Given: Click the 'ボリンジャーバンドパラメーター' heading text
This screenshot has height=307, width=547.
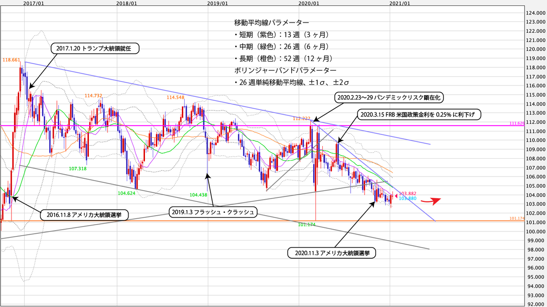Looking at the screenshot, I should (285, 70).
